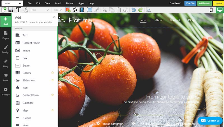
Task: Click the View Site button
Action: coord(190,3)
